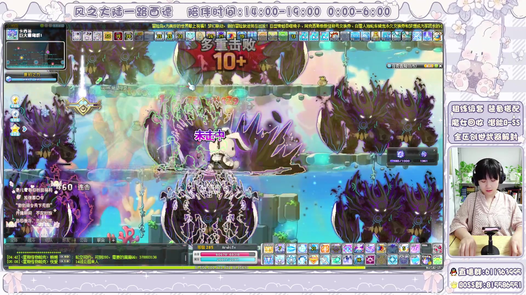Click the Ctrl hotkey attack skill
This screenshot has height=295, width=526.
coord(268,260)
